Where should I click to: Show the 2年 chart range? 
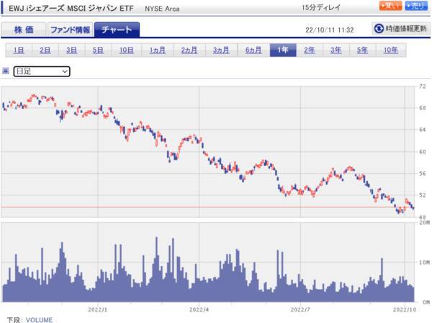[x=310, y=50]
